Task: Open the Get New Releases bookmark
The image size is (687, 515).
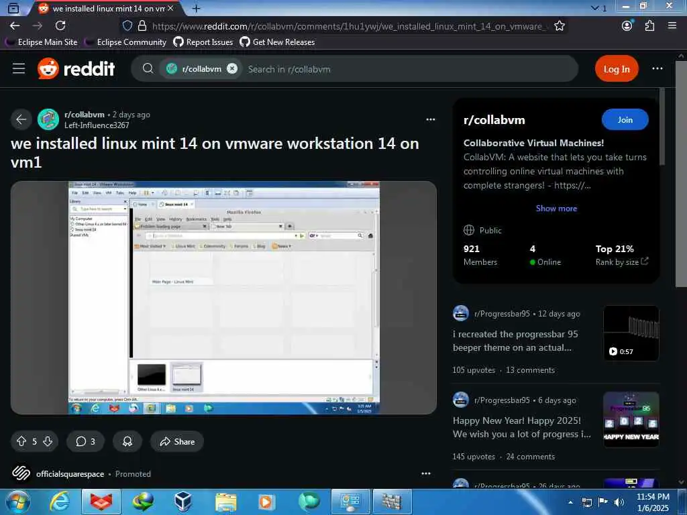Action: [x=277, y=42]
